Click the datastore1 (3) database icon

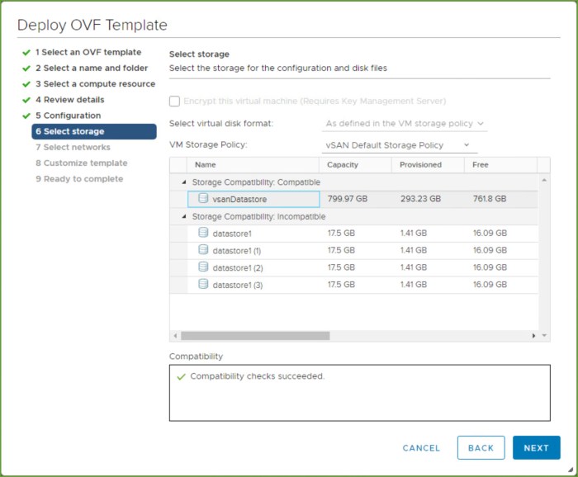click(204, 284)
